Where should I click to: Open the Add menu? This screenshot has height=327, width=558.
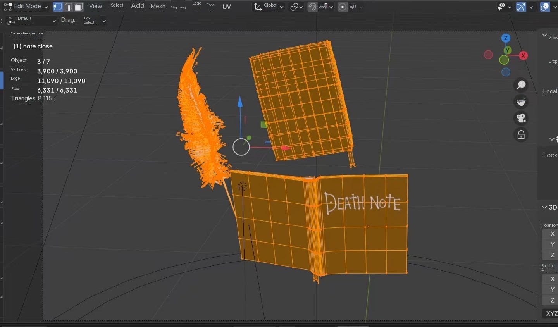tap(138, 6)
